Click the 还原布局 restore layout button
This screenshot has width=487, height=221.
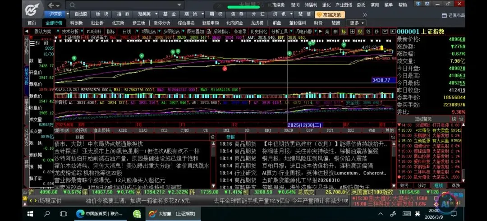pos(454,15)
